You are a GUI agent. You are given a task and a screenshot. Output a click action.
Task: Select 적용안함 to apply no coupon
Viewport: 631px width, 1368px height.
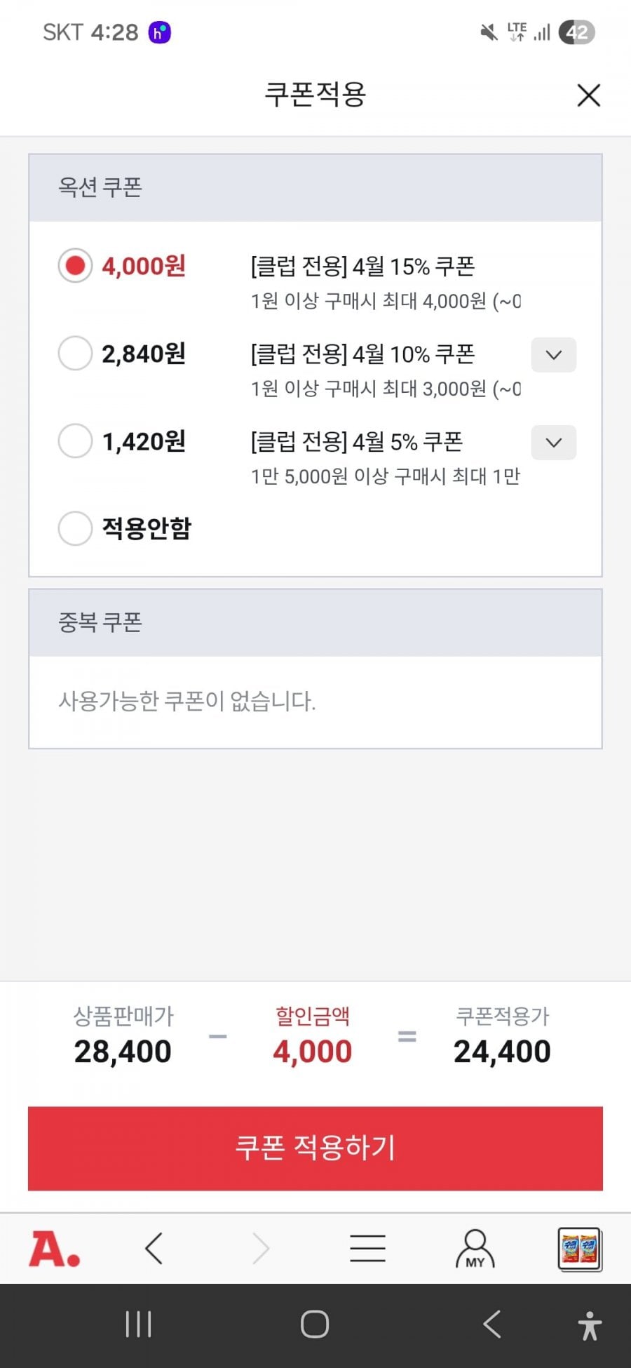pyautogui.click(x=75, y=528)
